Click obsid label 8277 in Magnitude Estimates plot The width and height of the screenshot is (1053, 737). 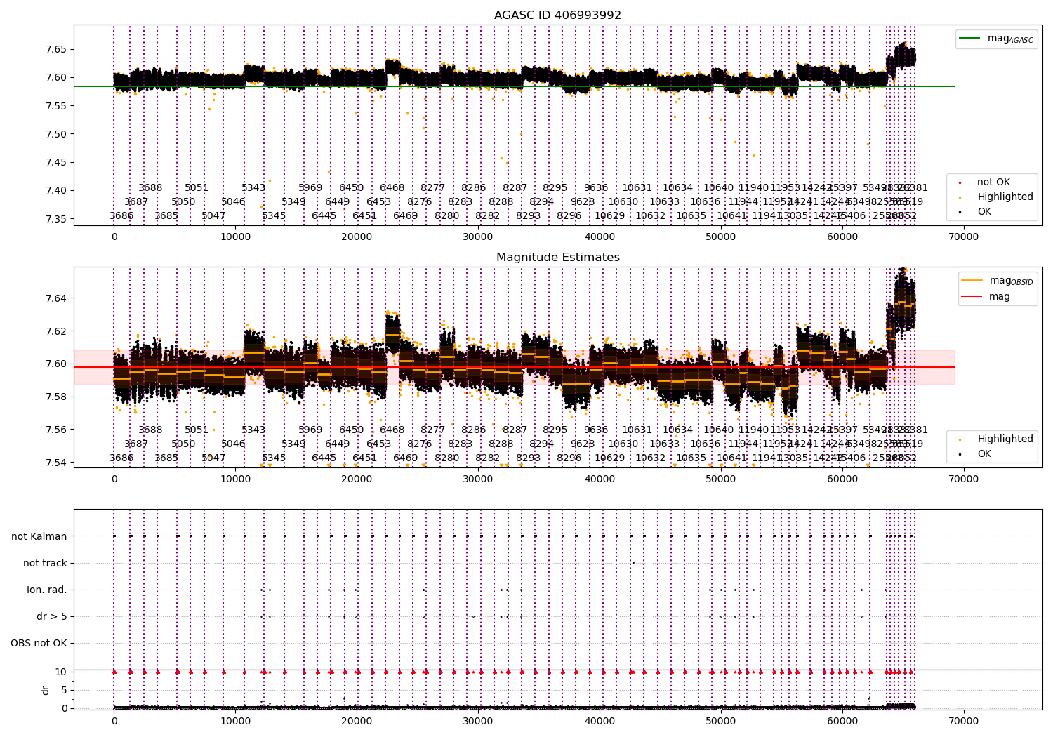(433, 430)
